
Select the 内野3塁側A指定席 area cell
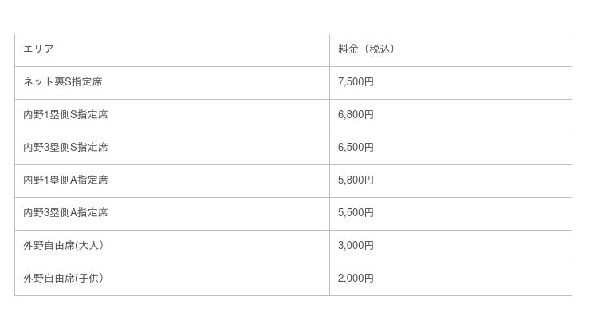coord(171,213)
